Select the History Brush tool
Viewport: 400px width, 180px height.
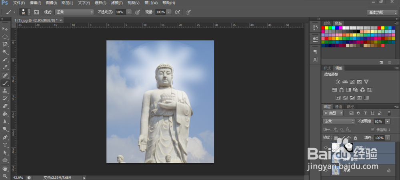5,98
